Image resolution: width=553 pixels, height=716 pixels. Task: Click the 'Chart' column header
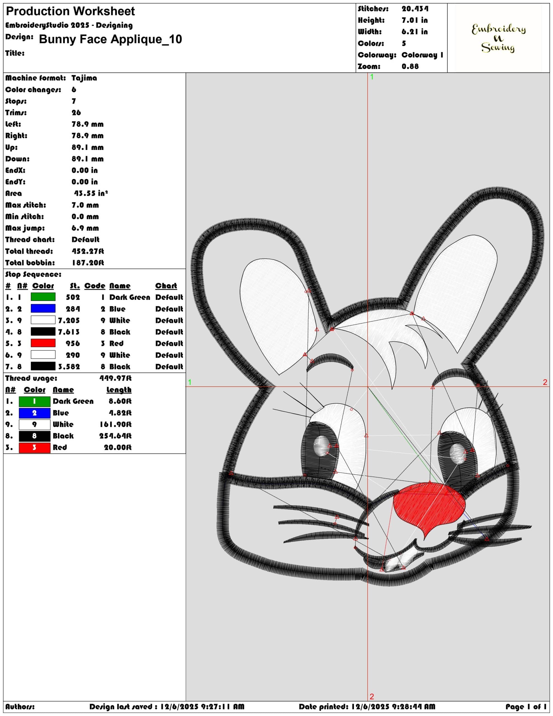point(166,286)
